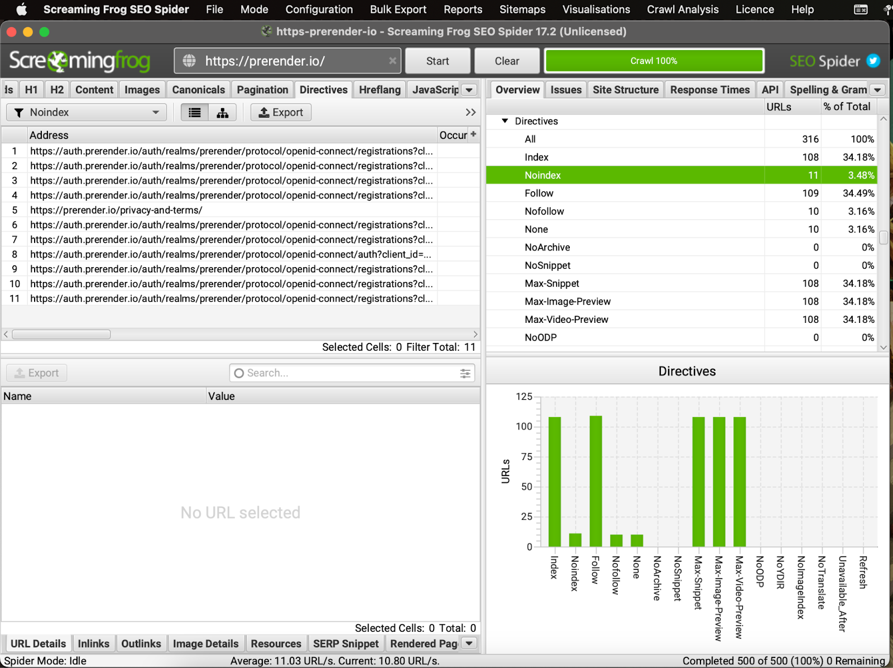The image size is (893, 668).
Task: Sort by the URLs column header
Action: [793, 107]
